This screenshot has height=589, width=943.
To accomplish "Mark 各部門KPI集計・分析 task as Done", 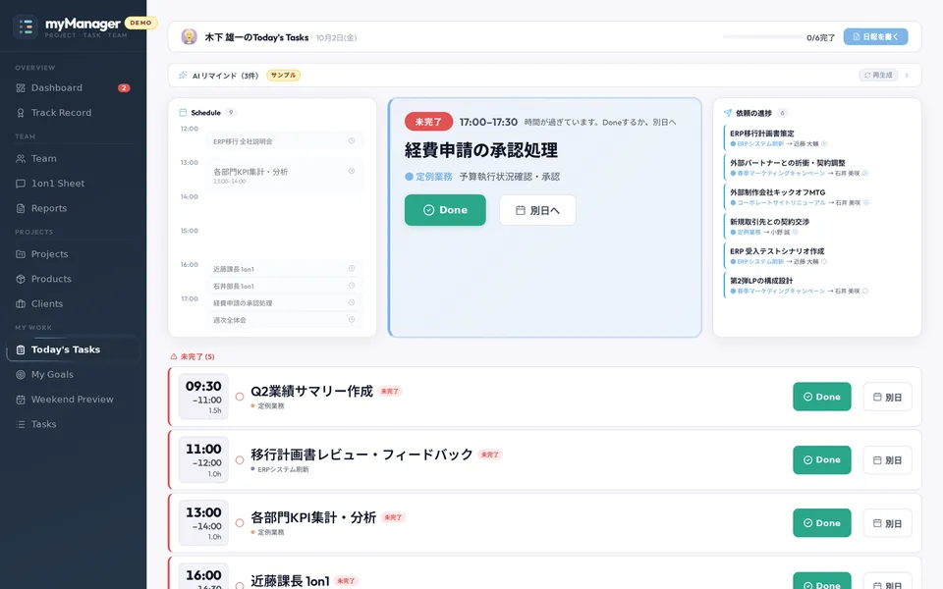I will [821, 523].
